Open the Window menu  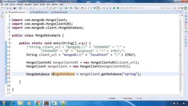pyautogui.click(x=55, y=4)
